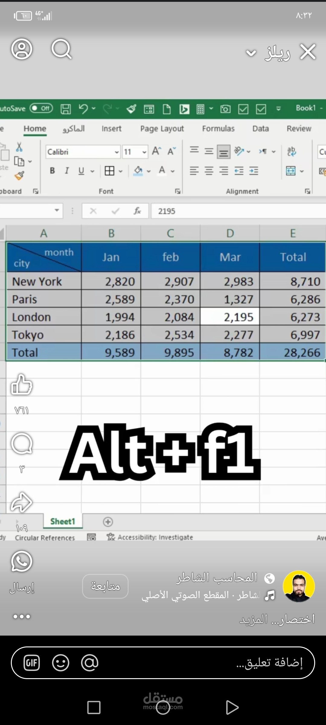326x725 pixels.
Task: Apply the Font Color A
Action: 162,171
